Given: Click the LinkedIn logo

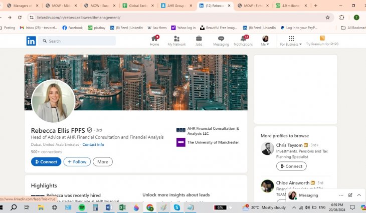Looking at the screenshot, I should pyautogui.click(x=31, y=41).
